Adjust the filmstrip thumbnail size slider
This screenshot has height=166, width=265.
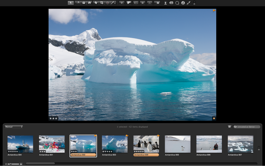11,164
